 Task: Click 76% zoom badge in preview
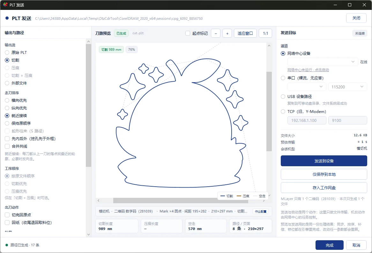click(x=131, y=49)
